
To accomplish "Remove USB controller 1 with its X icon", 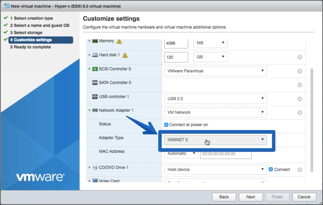I will [x=300, y=99].
